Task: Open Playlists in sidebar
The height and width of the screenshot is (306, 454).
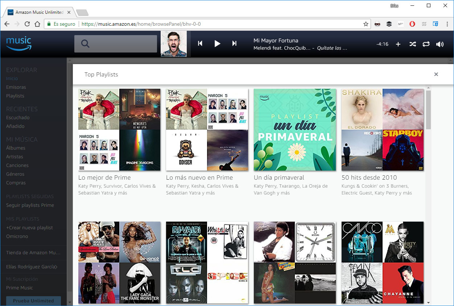Action: pos(15,96)
